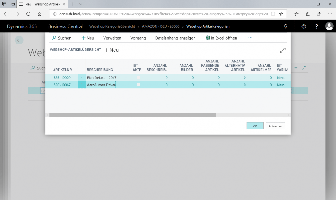336x200 pixels.
Task: Open row menu dots for B2C-10067
Action: 82,85
